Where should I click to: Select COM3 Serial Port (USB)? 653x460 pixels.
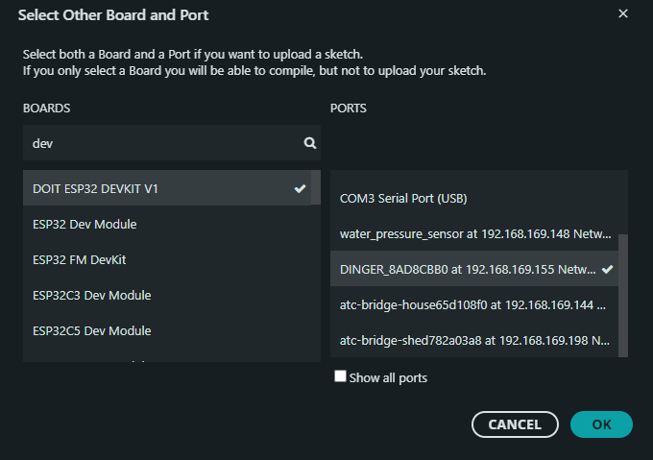click(403, 198)
